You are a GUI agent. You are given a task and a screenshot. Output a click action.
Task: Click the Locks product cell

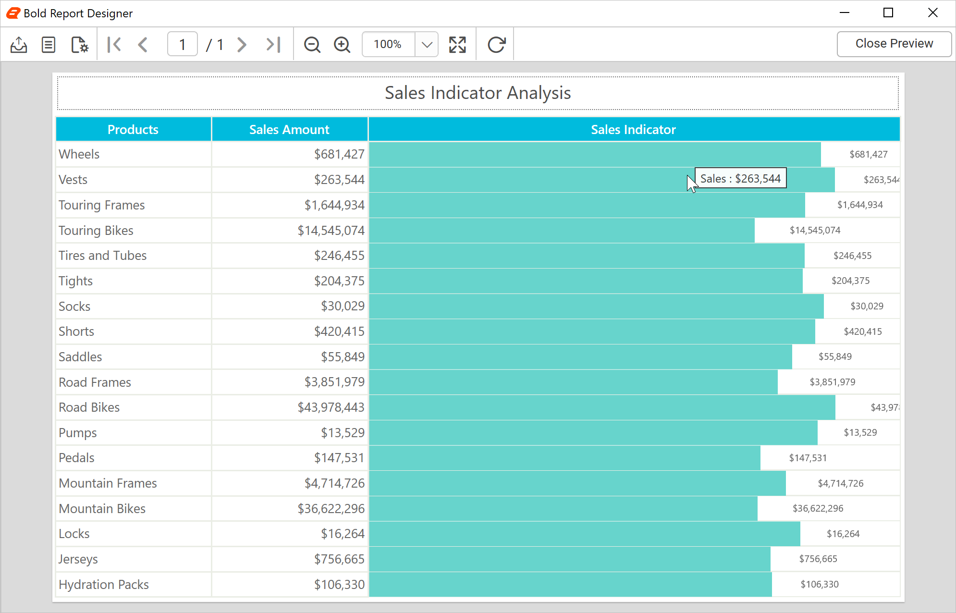click(133, 534)
